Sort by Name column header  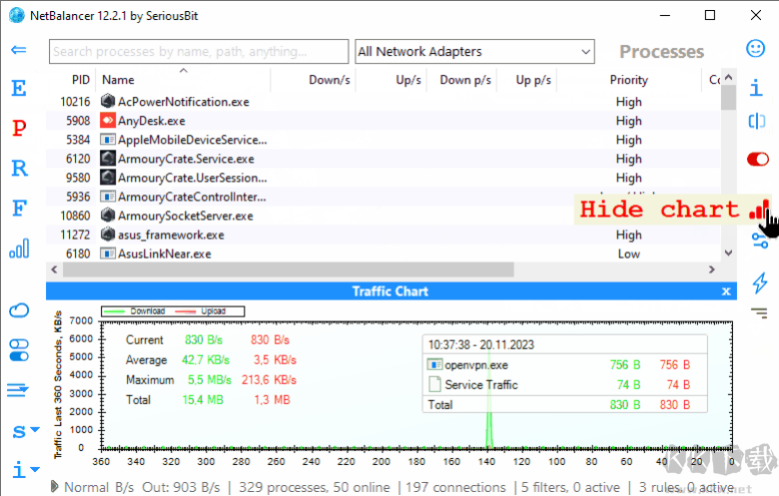[118, 80]
